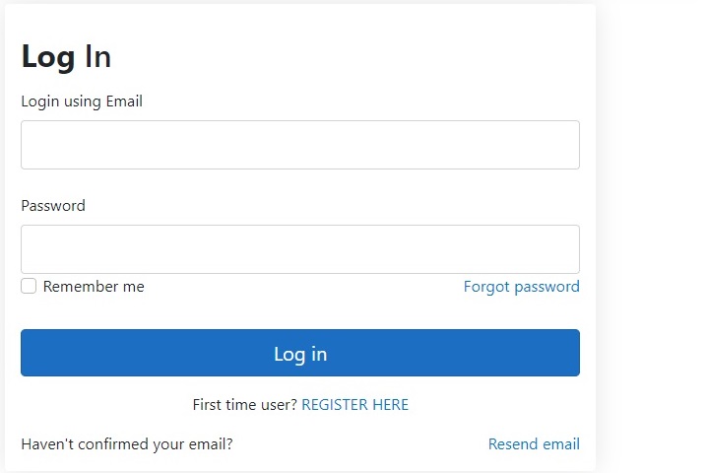The height and width of the screenshot is (473, 707).
Task: Click Haven't confirmed your email? text
Action: coord(127,444)
